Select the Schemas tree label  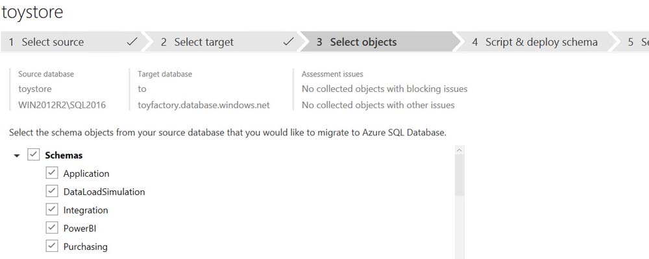(x=64, y=155)
